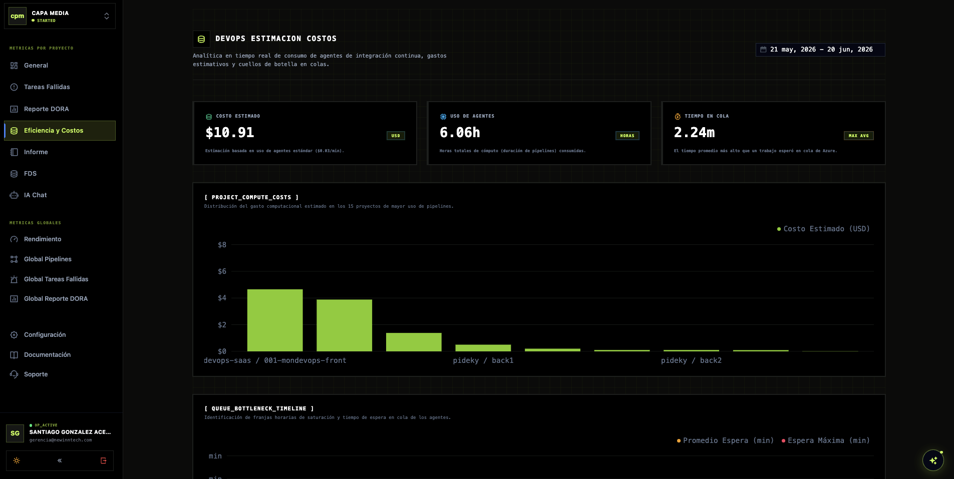Open IA Chat
Image resolution: width=954 pixels, height=479 pixels.
click(60, 195)
